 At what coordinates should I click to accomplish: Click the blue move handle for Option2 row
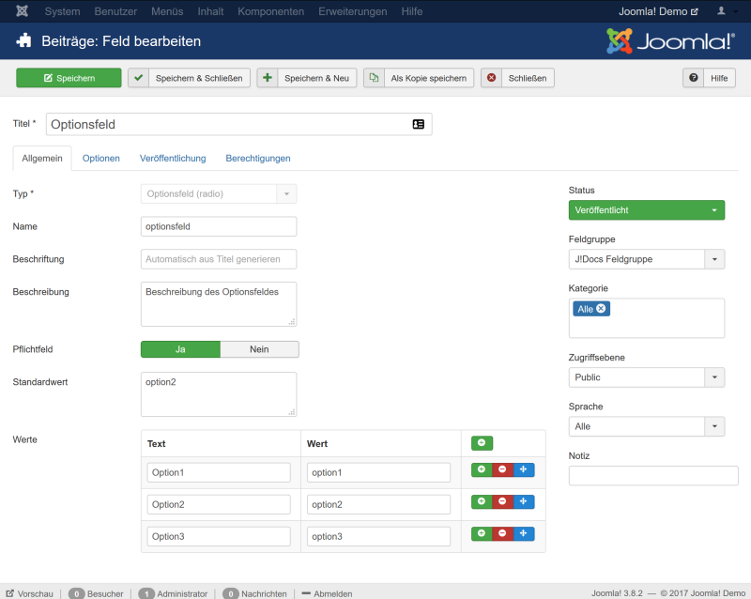click(x=523, y=501)
